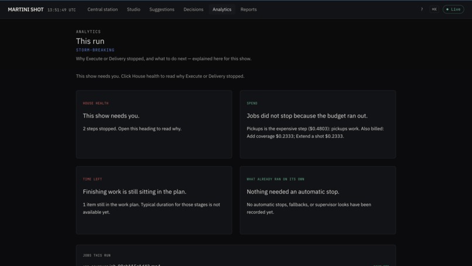
Task: Go to Central station tab
Action: 102,9
